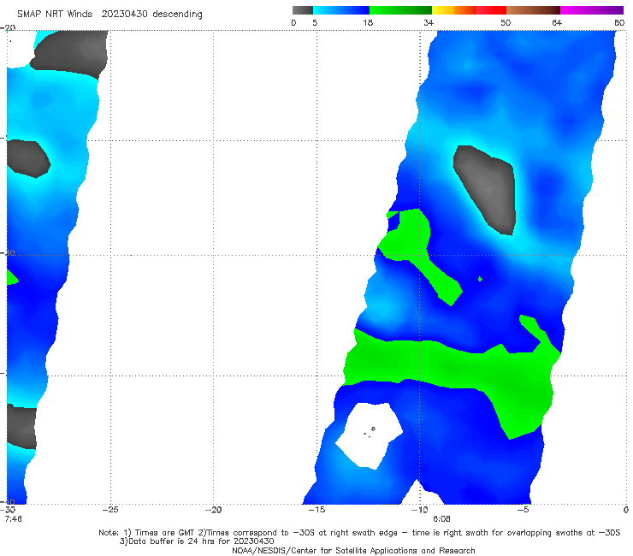
Task: Click the longitude label -15
Action: point(316,510)
